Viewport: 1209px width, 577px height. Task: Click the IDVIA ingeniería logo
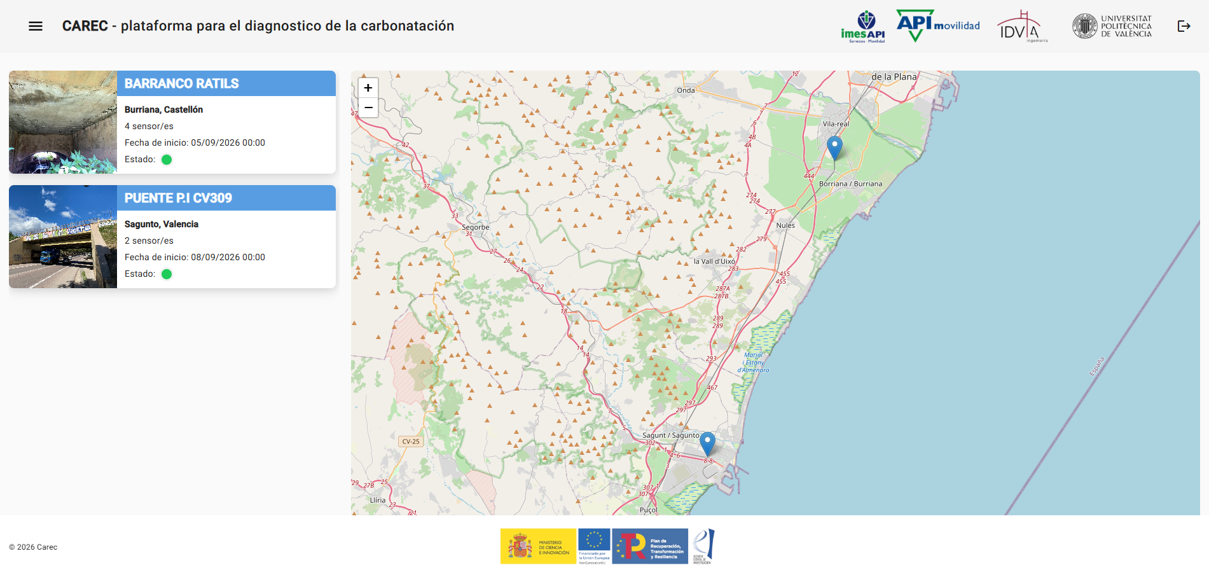pos(1022,27)
